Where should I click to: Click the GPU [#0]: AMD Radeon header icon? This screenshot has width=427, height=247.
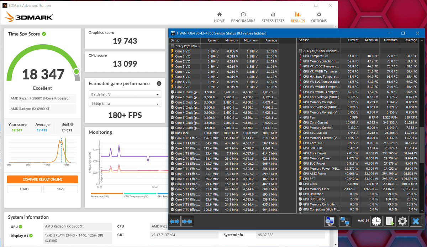point(300,51)
